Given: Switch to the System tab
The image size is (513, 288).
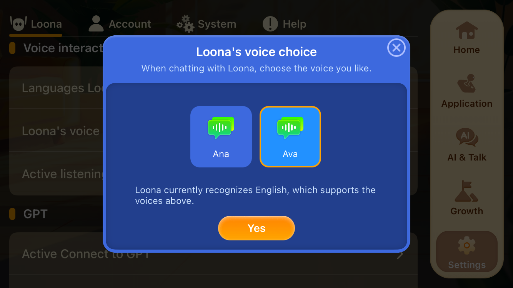Looking at the screenshot, I should (207, 24).
